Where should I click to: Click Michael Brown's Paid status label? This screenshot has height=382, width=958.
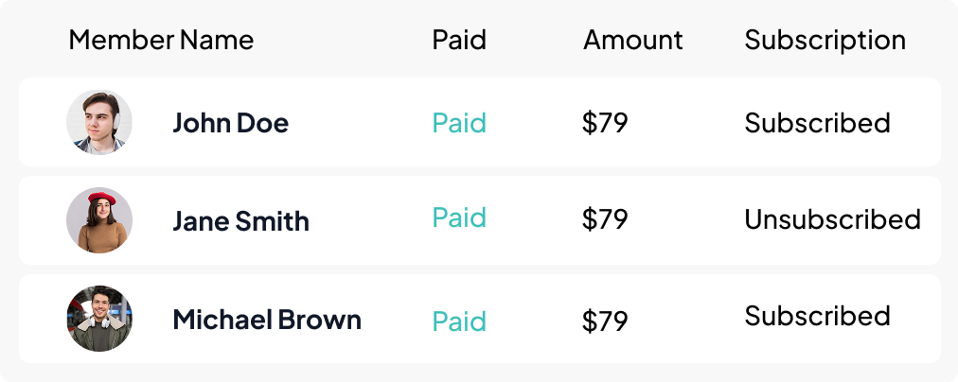(459, 321)
